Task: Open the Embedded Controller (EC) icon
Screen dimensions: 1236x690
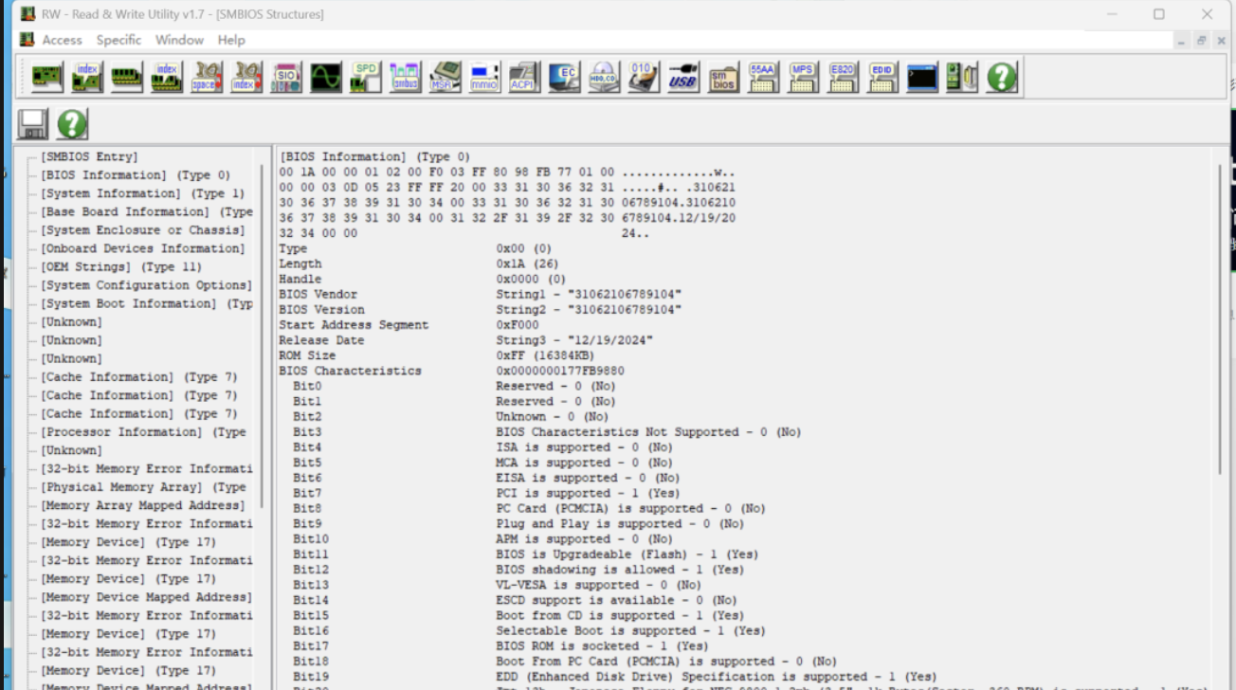Action: click(564, 77)
